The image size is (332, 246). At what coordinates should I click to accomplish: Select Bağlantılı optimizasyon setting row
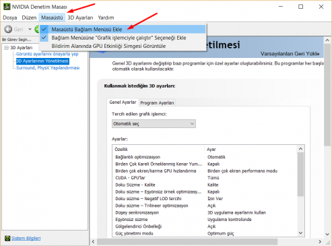pos(205,157)
